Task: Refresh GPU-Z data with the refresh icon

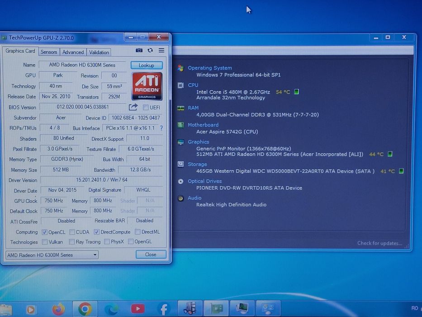Action: pos(150,50)
